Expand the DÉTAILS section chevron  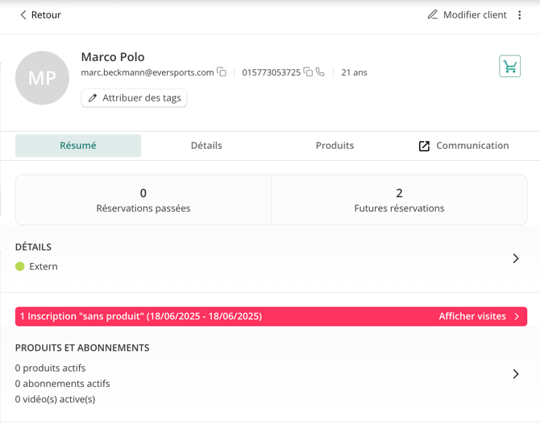(x=516, y=258)
